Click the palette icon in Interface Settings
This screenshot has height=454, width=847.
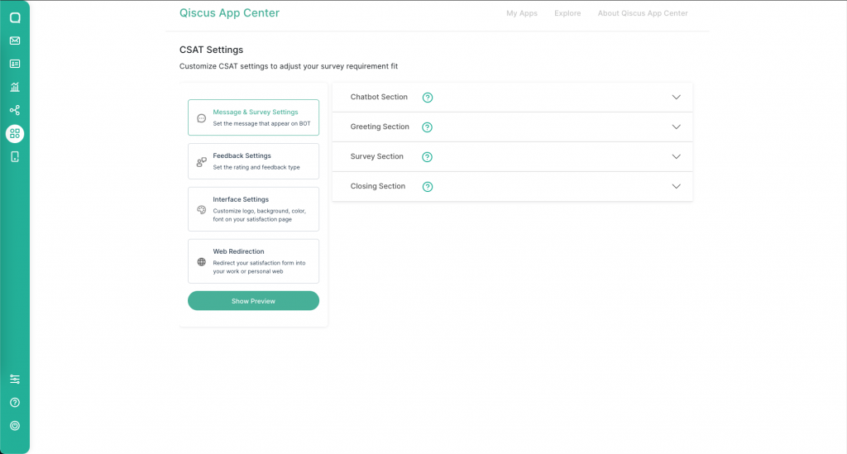click(202, 210)
